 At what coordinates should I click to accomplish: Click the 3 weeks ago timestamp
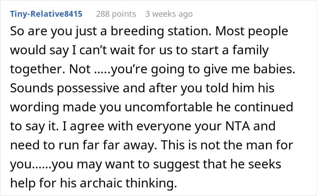point(169,14)
